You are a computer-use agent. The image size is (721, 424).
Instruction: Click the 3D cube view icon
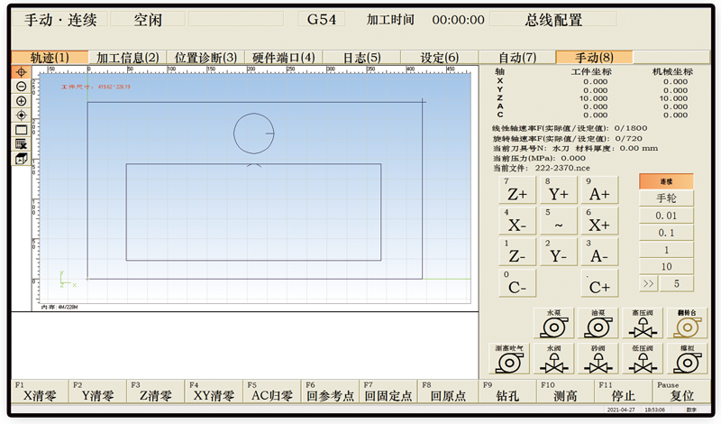pyautogui.click(x=22, y=158)
